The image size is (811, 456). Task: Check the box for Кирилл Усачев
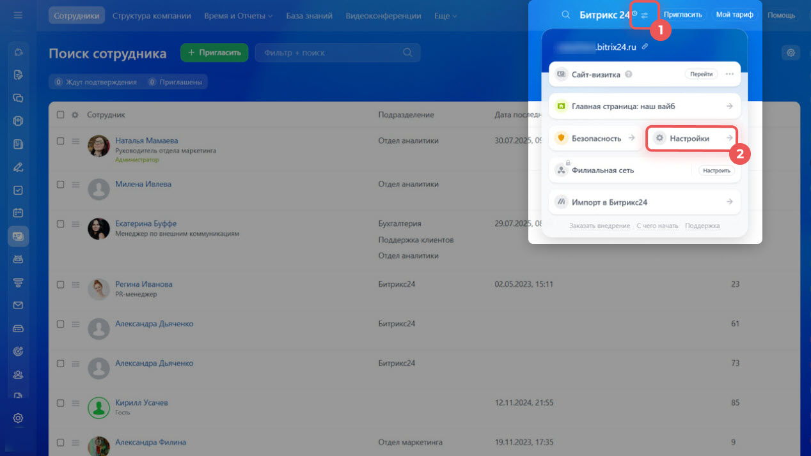point(61,403)
